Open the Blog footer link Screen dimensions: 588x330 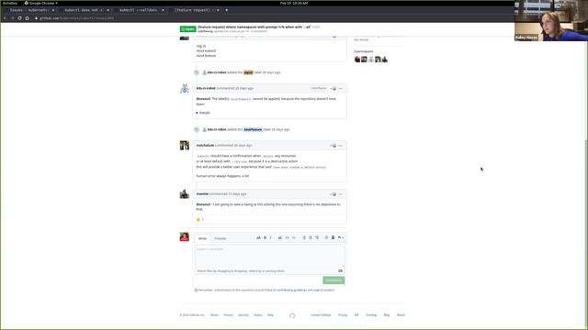(387, 315)
